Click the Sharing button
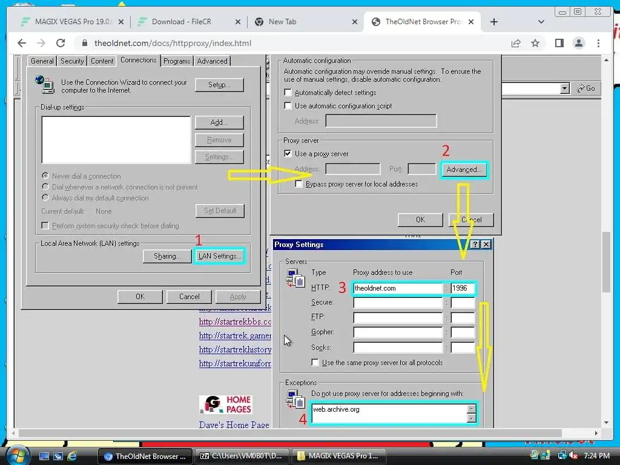Image resolution: width=620 pixels, height=465 pixels. tap(167, 256)
